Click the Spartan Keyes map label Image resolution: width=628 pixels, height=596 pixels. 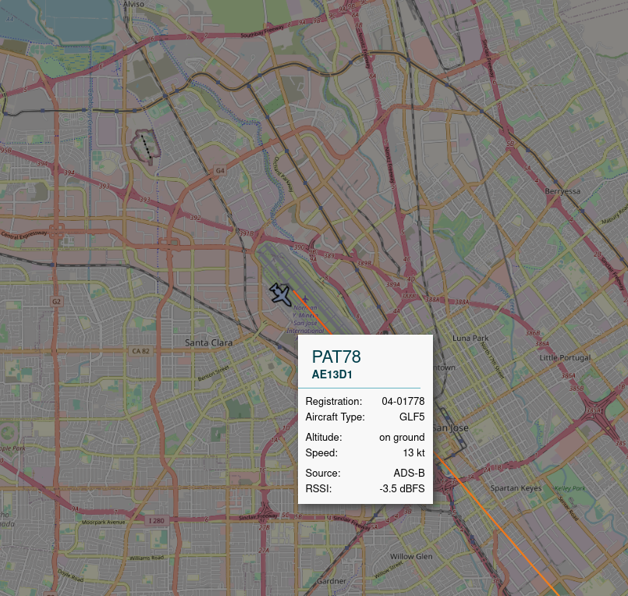tap(516, 488)
